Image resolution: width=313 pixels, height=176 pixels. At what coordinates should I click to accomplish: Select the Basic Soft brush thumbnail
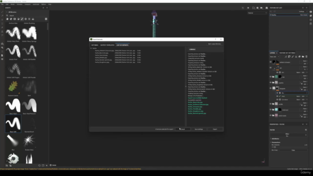[13, 124]
